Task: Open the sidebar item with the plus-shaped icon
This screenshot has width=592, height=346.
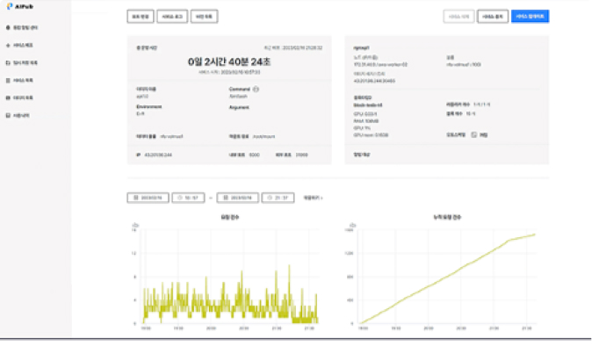Action: click(x=19, y=46)
